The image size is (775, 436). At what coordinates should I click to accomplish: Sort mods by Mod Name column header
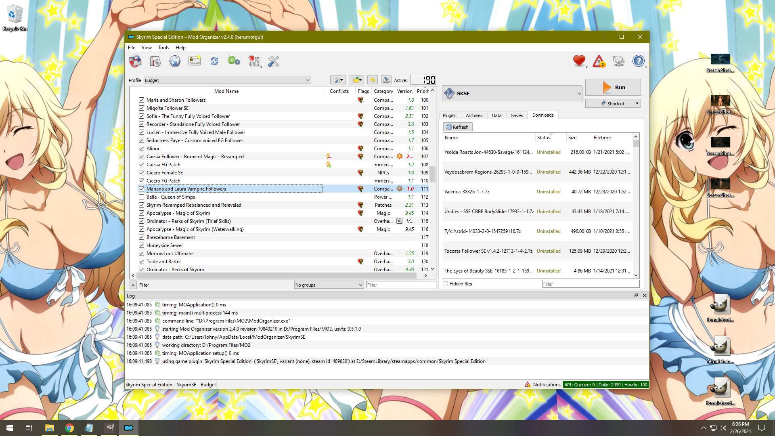(226, 91)
